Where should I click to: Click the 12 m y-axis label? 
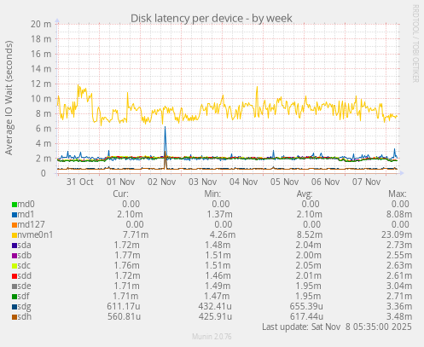pyautogui.click(x=41, y=84)
